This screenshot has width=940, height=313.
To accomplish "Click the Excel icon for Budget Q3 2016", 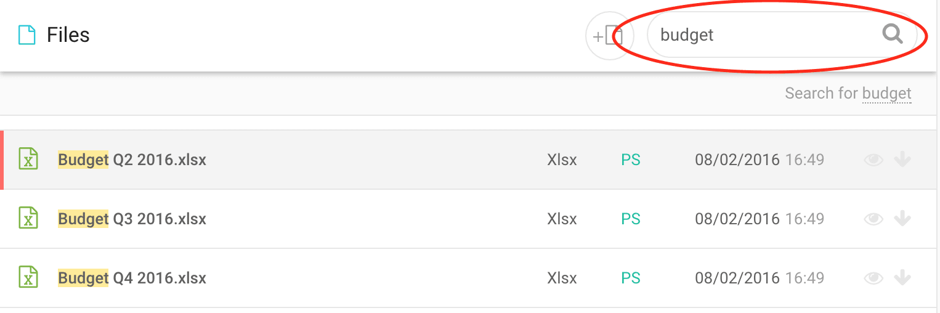I will tap(28, 219).
